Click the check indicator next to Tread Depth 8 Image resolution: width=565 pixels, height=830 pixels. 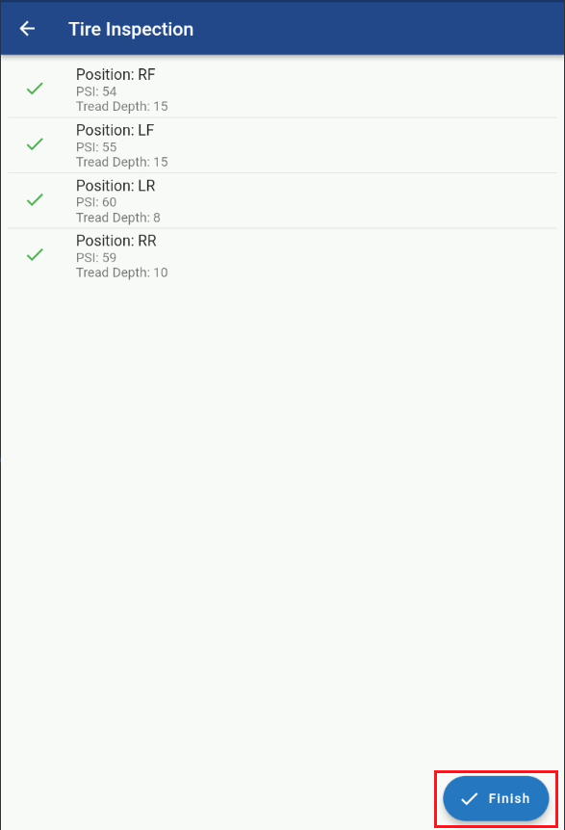[35, 199]
